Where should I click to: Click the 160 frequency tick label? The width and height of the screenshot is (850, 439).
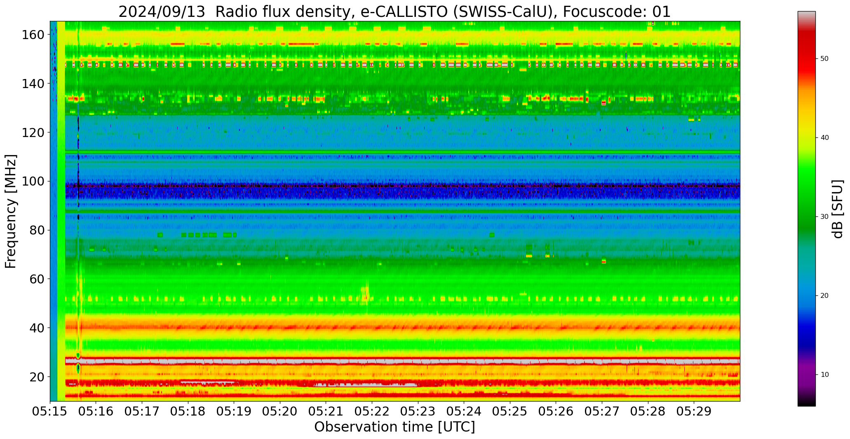tap(33, 35)
